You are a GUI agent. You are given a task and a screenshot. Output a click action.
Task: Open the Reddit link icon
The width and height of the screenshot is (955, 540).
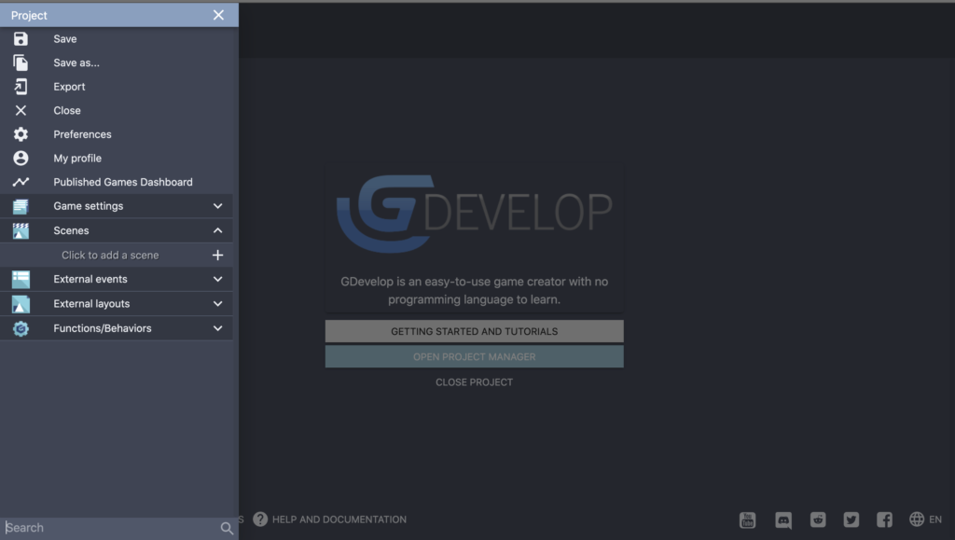818,519
